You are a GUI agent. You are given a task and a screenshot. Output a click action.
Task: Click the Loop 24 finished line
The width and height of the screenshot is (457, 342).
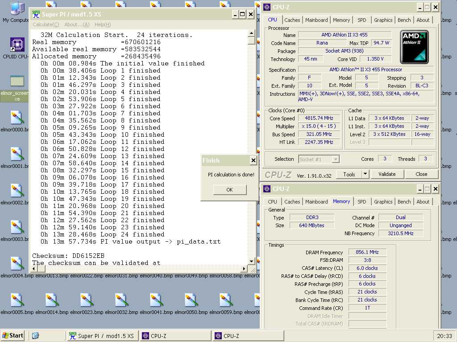[102, 235]
